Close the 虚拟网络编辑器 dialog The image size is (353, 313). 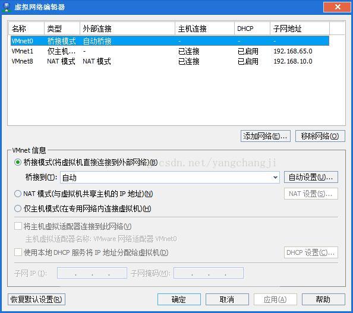click(337, 7)
